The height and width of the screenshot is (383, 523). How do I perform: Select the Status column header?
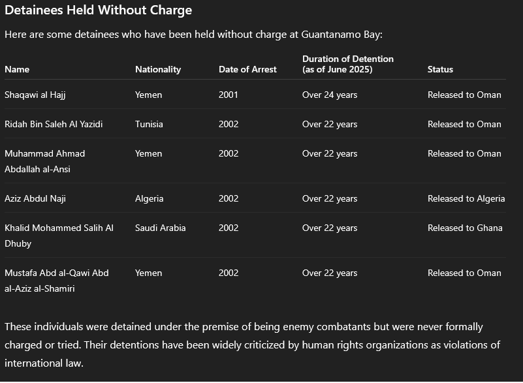(440, 69)
